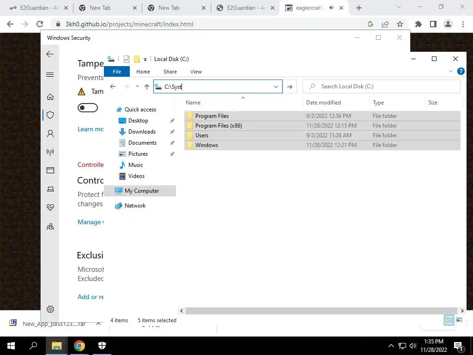Expand the Explorer ribbon chevron
Image resolution: width=473 pixels, height=355 pixels.
(x=451, y=72)
